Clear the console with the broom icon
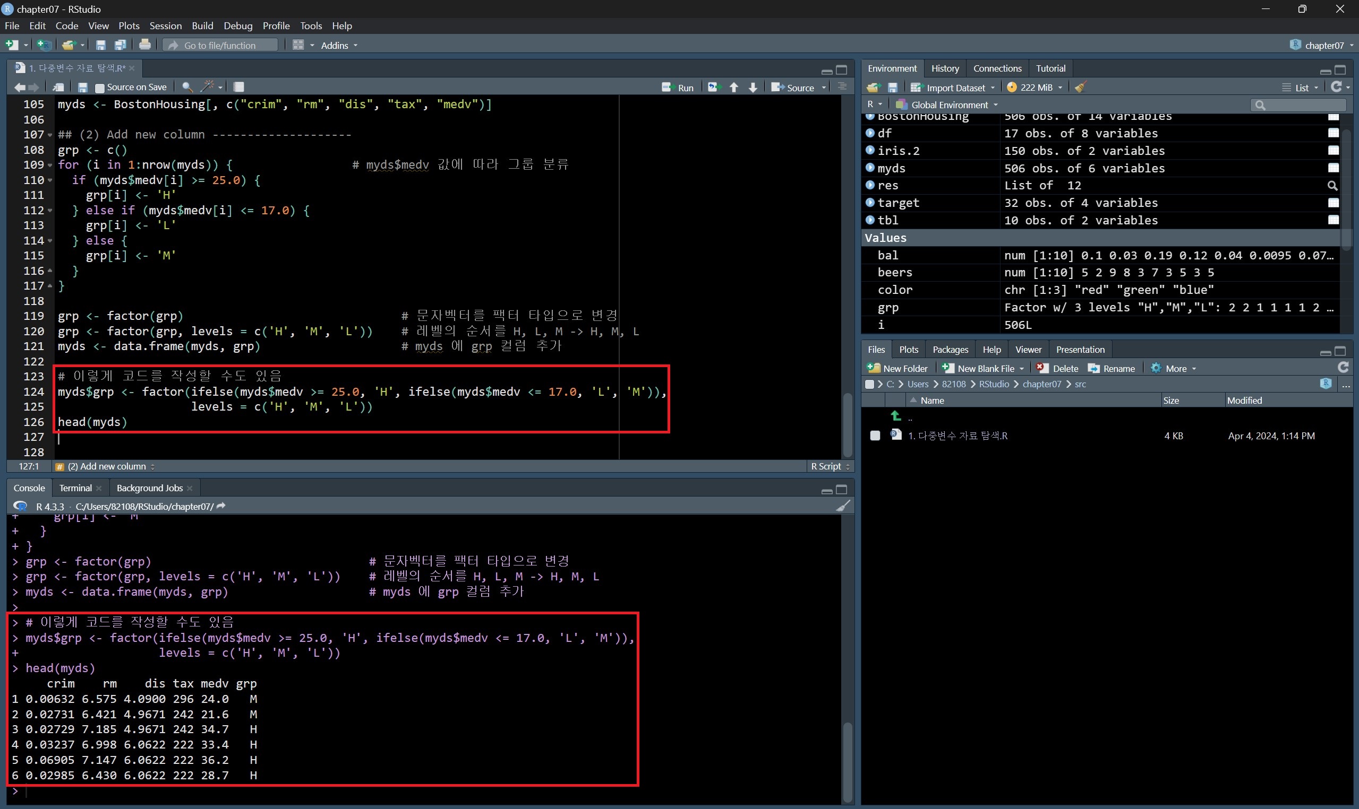This screenshot has width=1359, height=809. pyautogui.click(x=843, y=506)
